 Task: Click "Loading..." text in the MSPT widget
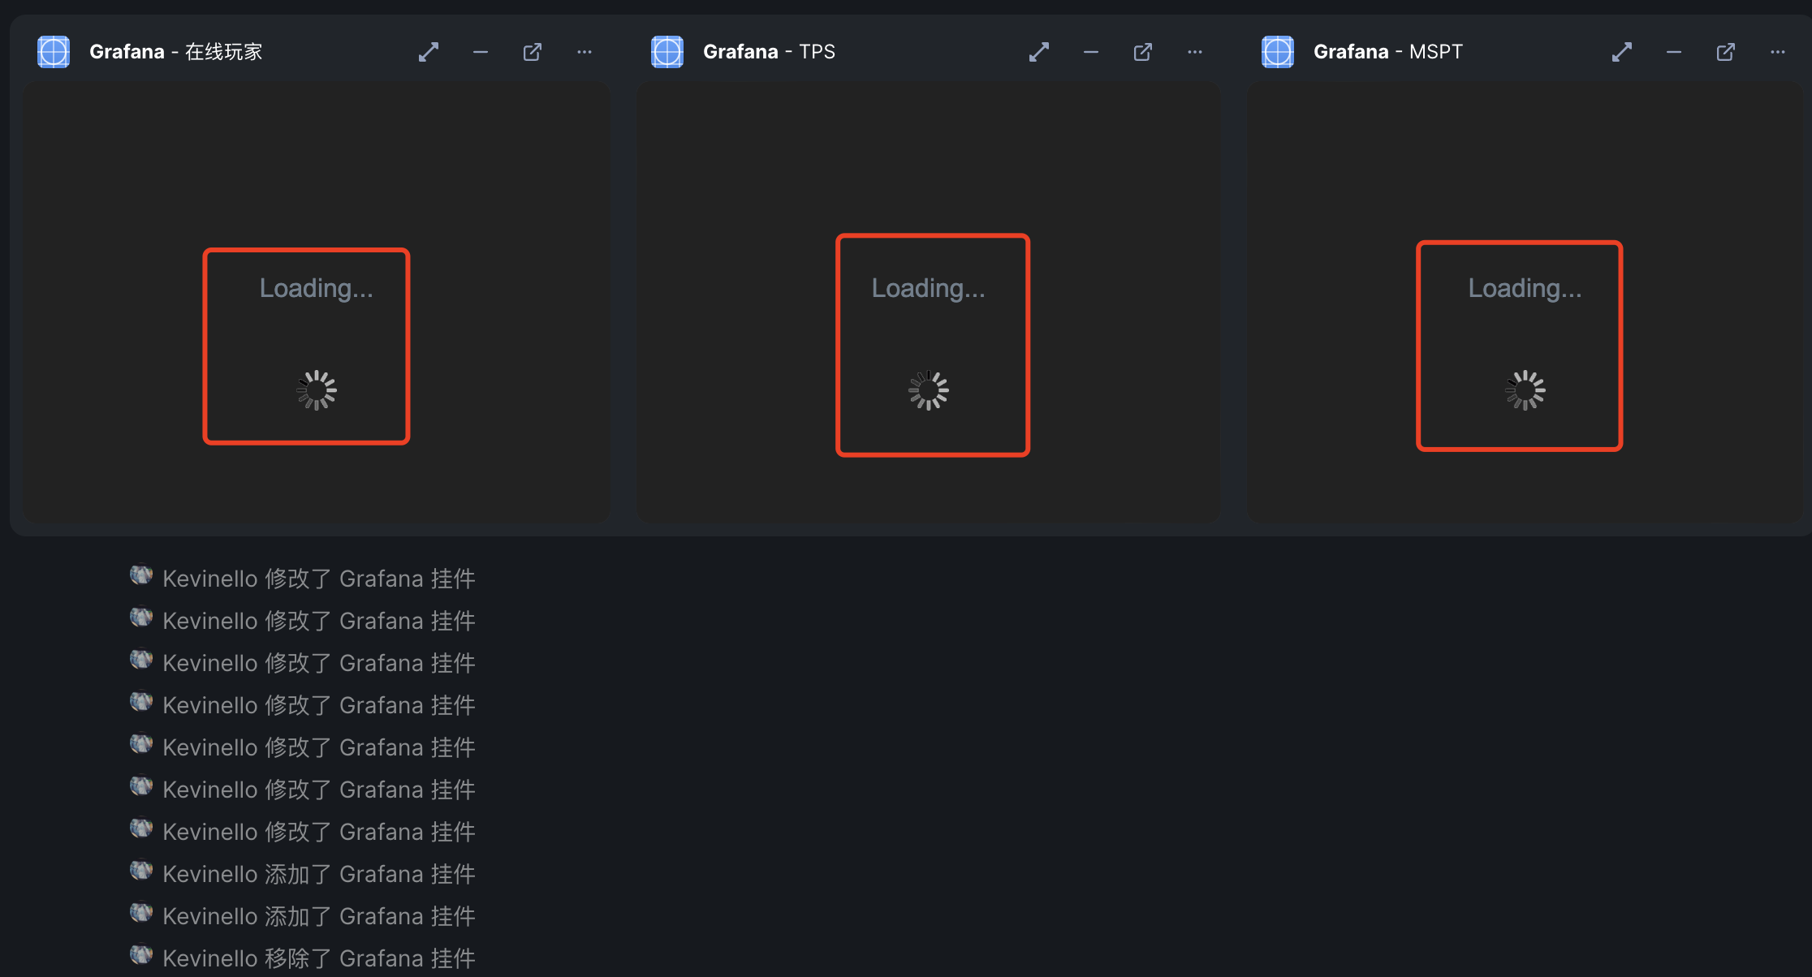point(1525,289)
